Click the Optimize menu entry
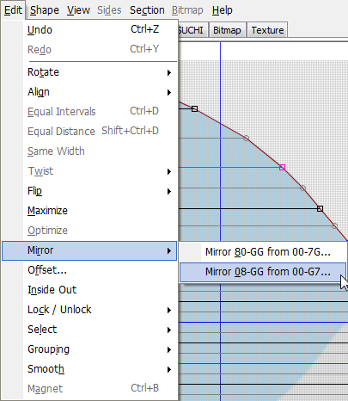The height and width of the screenshot is (401, 348). tap(89, 231)
